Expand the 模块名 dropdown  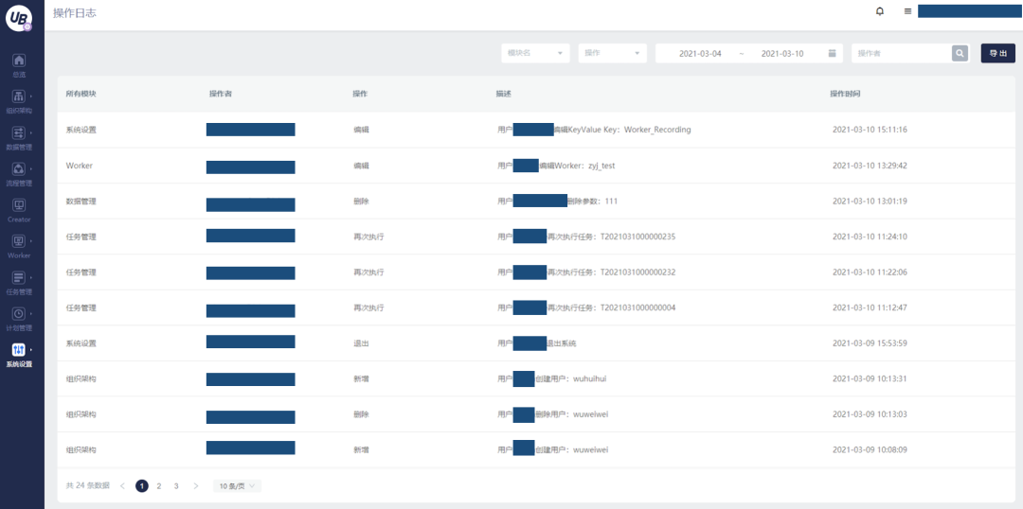pos(535,53)
